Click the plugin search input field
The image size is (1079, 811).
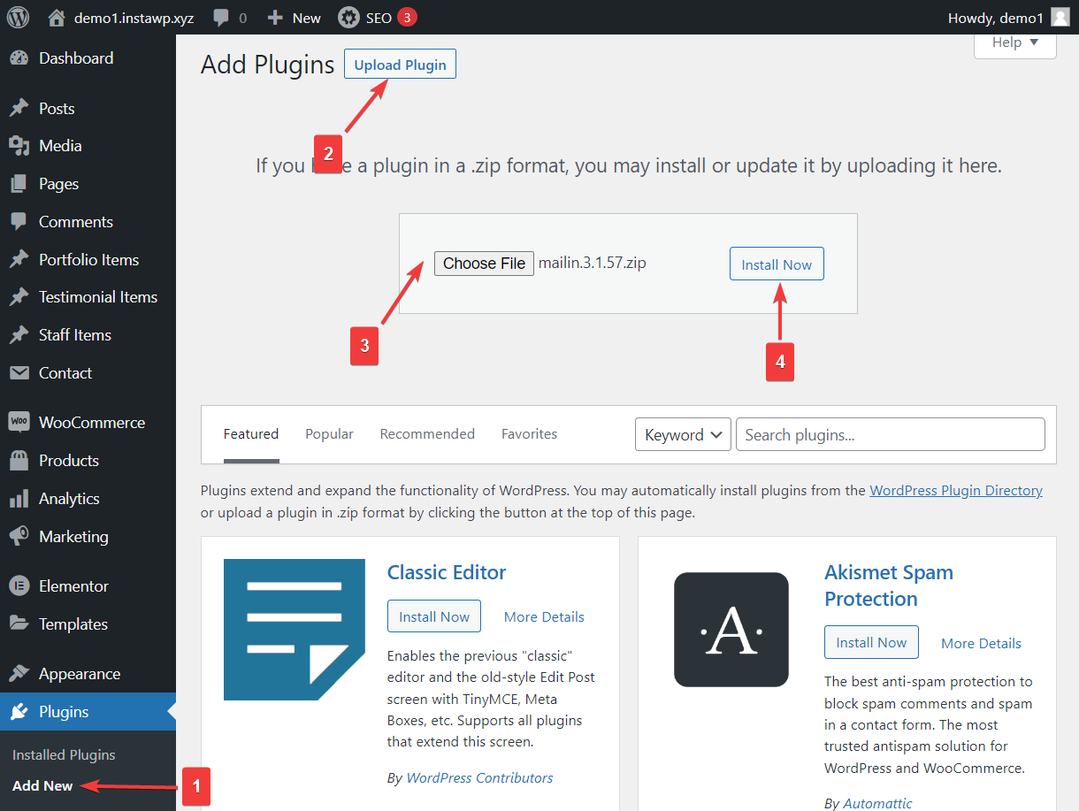(890, 434)
